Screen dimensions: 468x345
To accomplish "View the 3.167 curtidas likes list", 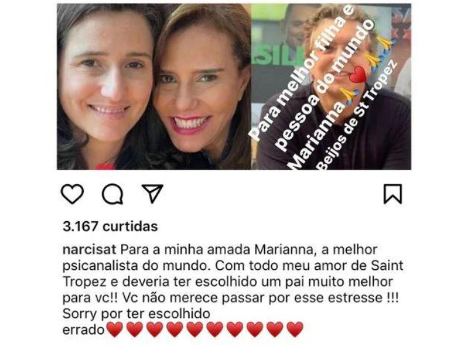I will tap(110, 227).
